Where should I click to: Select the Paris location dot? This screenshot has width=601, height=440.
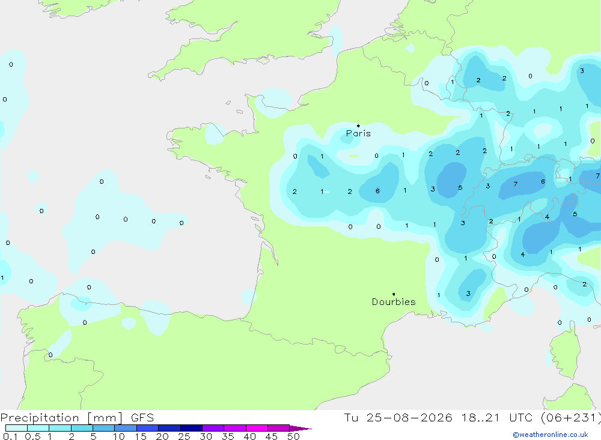pyautogui.click(x=358, y=125)
